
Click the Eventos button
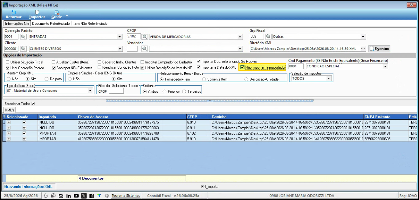pyautogui.click(x=379, y=49)
